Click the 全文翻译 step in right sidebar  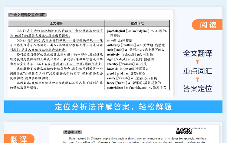point(197,53)
